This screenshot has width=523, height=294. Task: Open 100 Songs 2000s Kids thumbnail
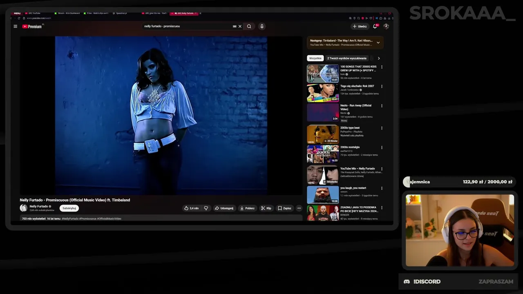click(323, 73)
